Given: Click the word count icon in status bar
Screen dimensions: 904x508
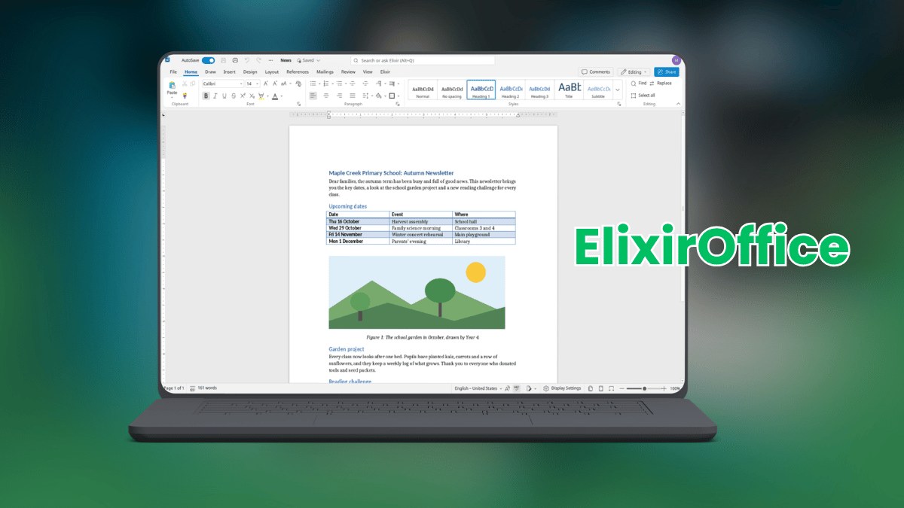Looking at the screenshot, I should click(193, 388).
